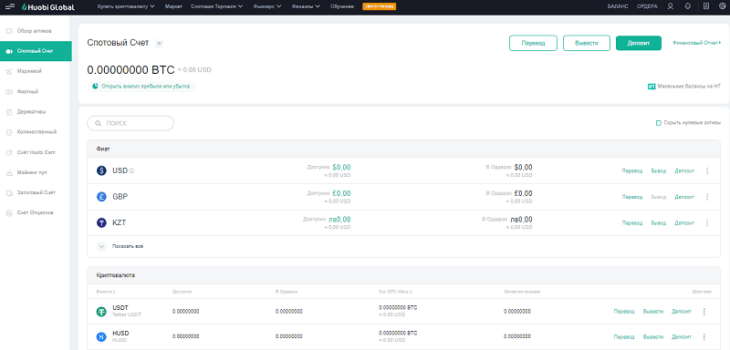Open 'БАЛАНС' in the top bar
Image resolution: width=730 pixels, height=350 pixels.
[619, 6]
